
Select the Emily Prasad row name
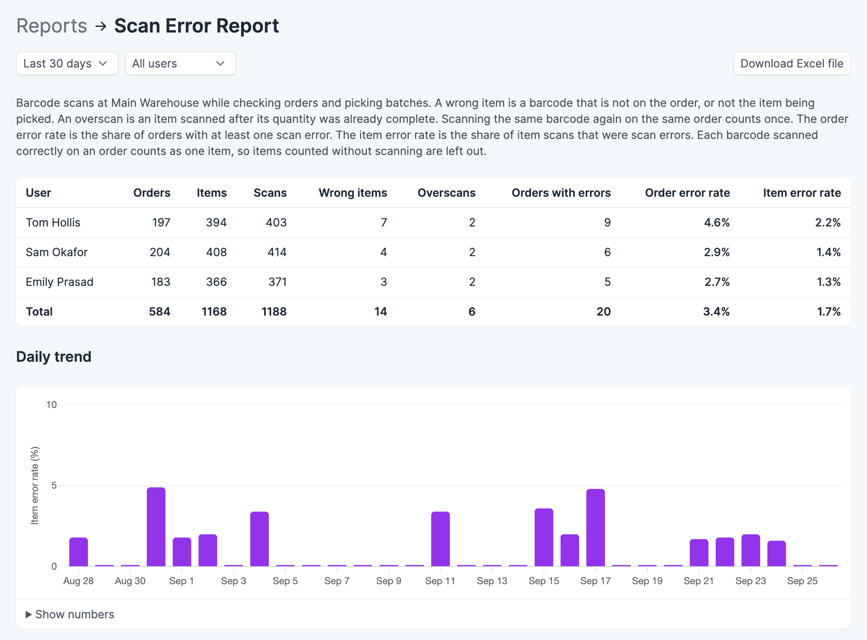(x=59, y=282)
